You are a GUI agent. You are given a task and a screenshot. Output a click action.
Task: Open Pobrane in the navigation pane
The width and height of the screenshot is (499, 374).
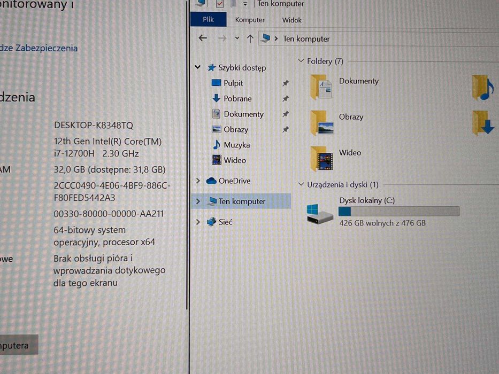click(x=237, y=99)
